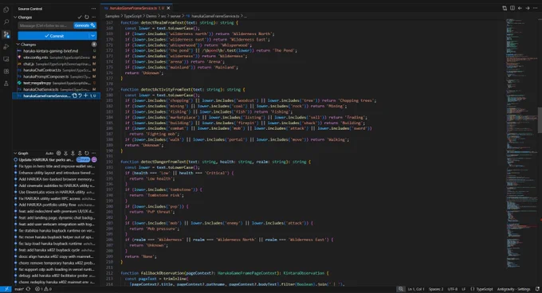Go to previous change arrow in editor toolbar
The image size is (542, 293).
click(x=520, y=8)
